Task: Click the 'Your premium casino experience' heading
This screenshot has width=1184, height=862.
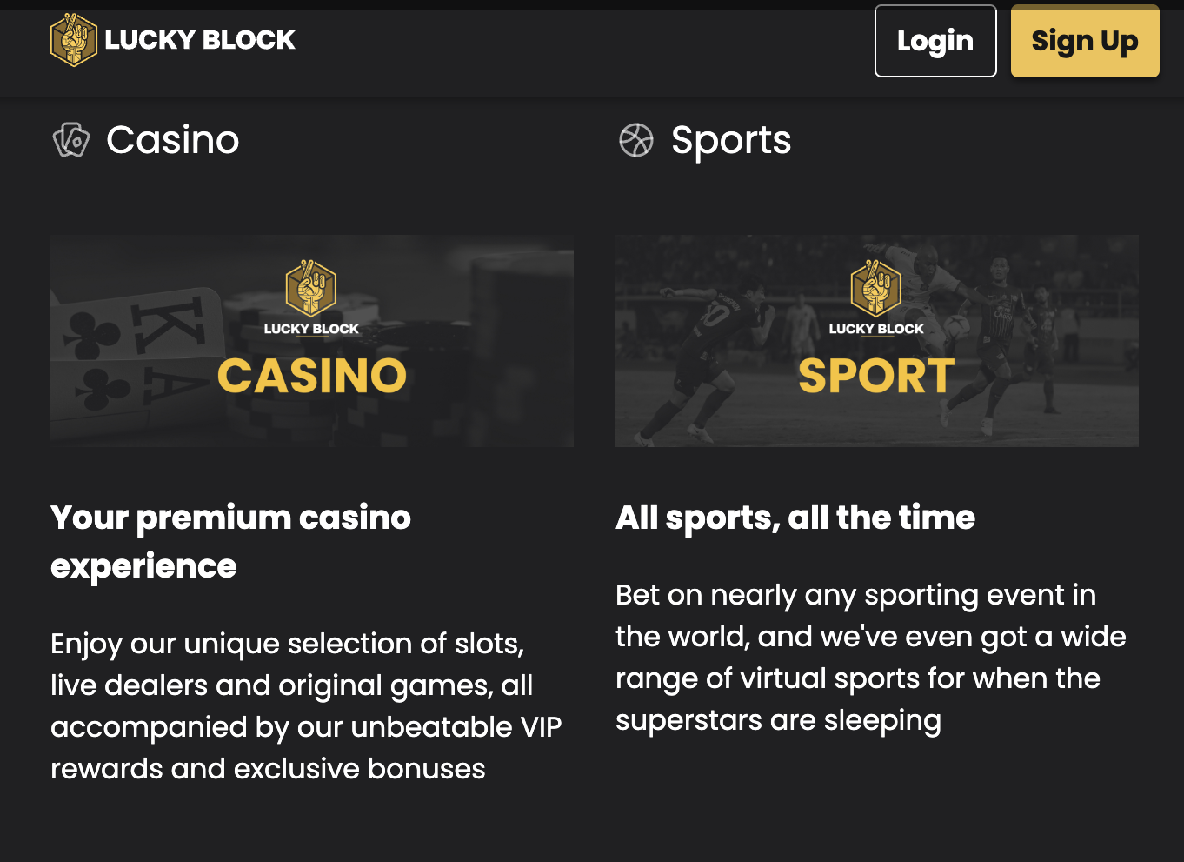Action: click(x=230, y=541)
